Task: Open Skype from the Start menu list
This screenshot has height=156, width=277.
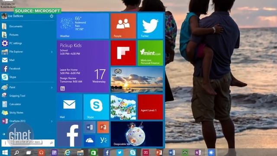Action: [x=28, y=77]
